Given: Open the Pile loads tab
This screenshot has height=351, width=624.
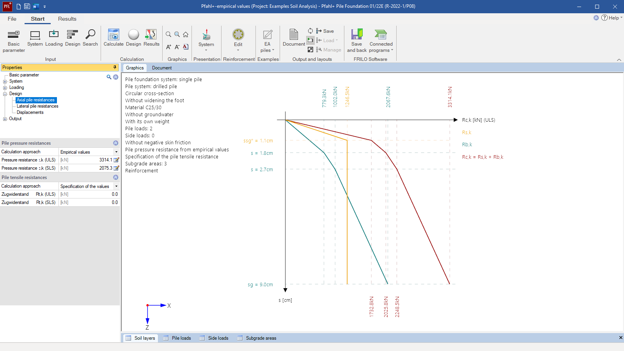Looking at the screenshot, I should [177, 338].
